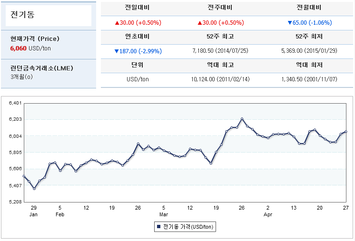Click the USD/ton unit cell under 단위
Screen dimensions: 355x241
[x=138, y=79]
